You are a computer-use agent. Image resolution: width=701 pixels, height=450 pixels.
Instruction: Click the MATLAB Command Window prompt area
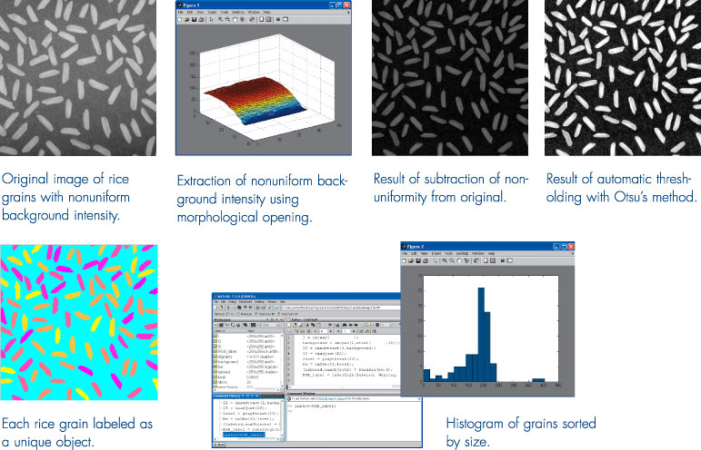click(353, 422)
